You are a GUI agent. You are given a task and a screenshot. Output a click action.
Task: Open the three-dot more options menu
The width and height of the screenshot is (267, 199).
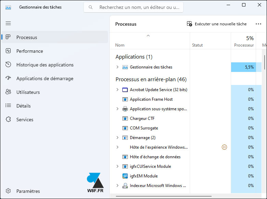258,24
